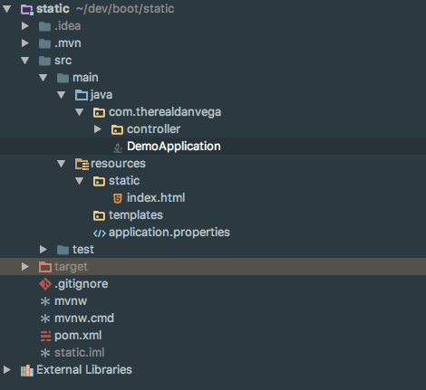Screen dimensions: 426x390
Task: Click the .mvn folder icon
Action: [44, 43]
